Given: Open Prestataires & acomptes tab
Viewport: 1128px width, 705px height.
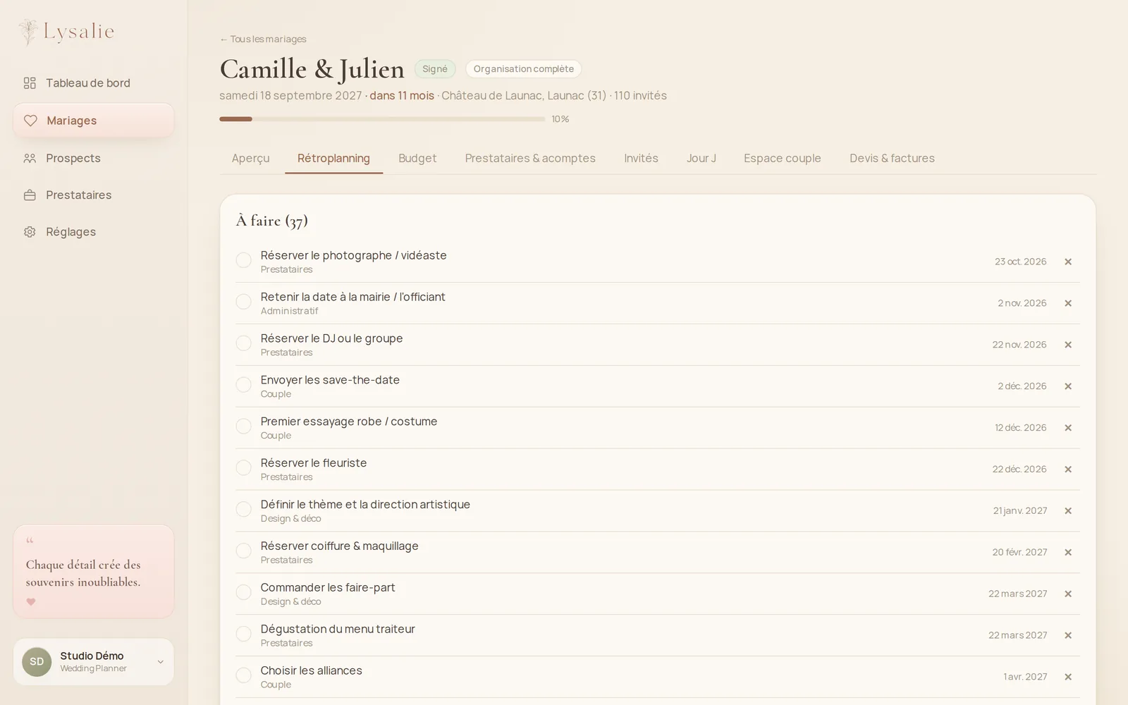Looking at the screenshot, I should pyautogui.click(x=530, y=159).
